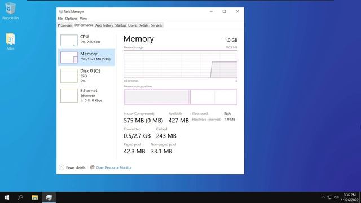Switch to the Processes tab
Screen dimensions: 361x203
point(65,25)
